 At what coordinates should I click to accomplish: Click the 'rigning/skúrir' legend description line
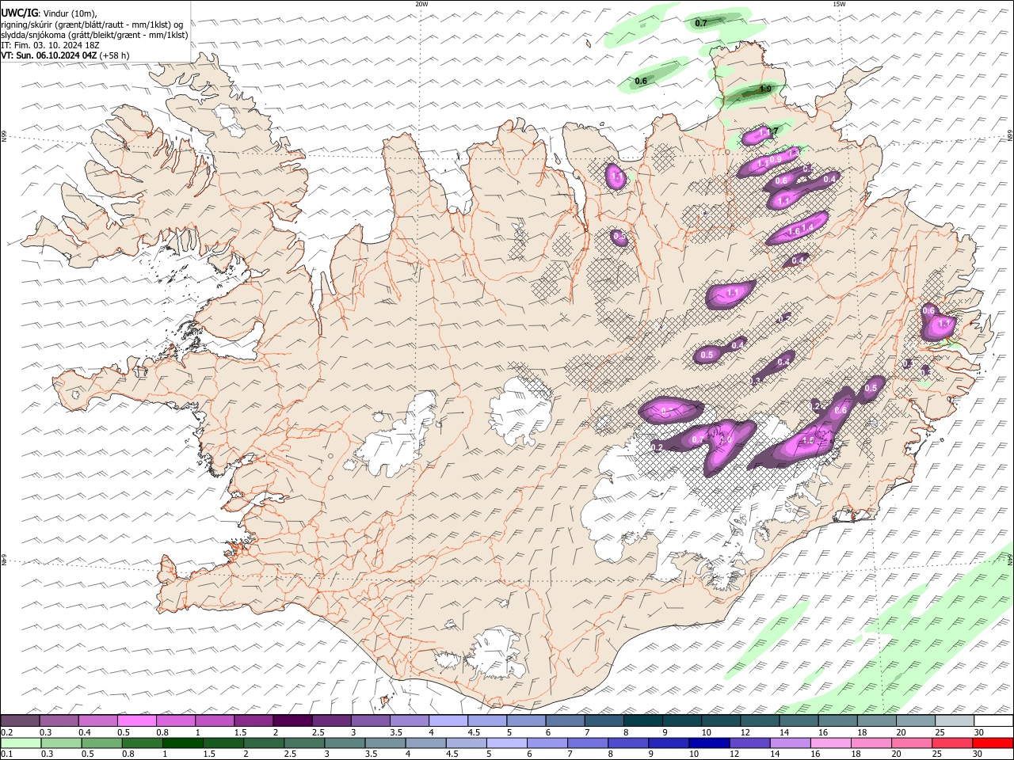(92, 24)
